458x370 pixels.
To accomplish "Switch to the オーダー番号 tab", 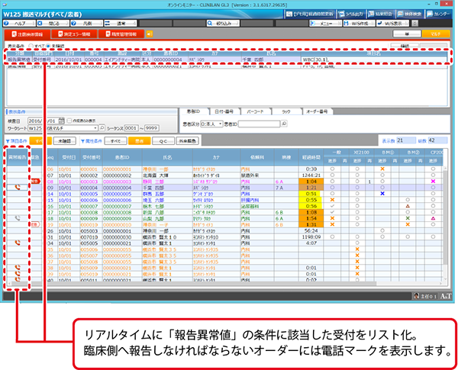I will click(x=313, y=111).
